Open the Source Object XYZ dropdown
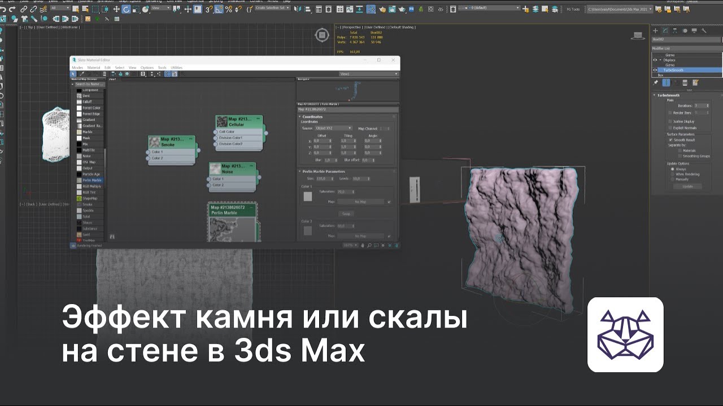The image size is (723, 406). point(333,128)
